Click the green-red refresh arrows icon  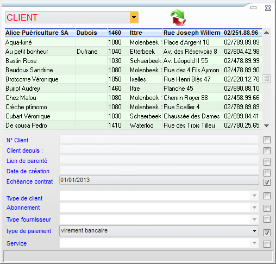pyautogui.click(x=178, y=17)
